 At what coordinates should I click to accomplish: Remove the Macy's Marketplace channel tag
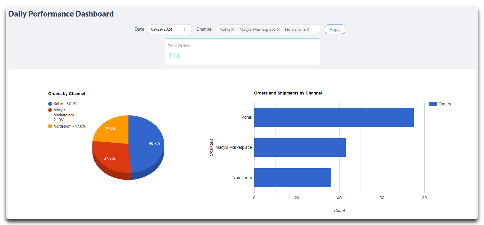278,30
